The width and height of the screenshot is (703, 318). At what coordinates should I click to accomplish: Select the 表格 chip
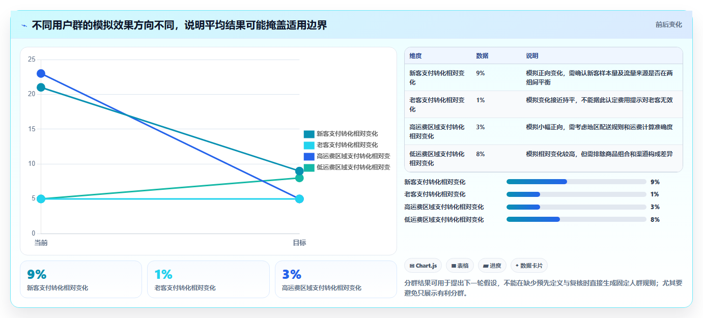click(460, 266)
